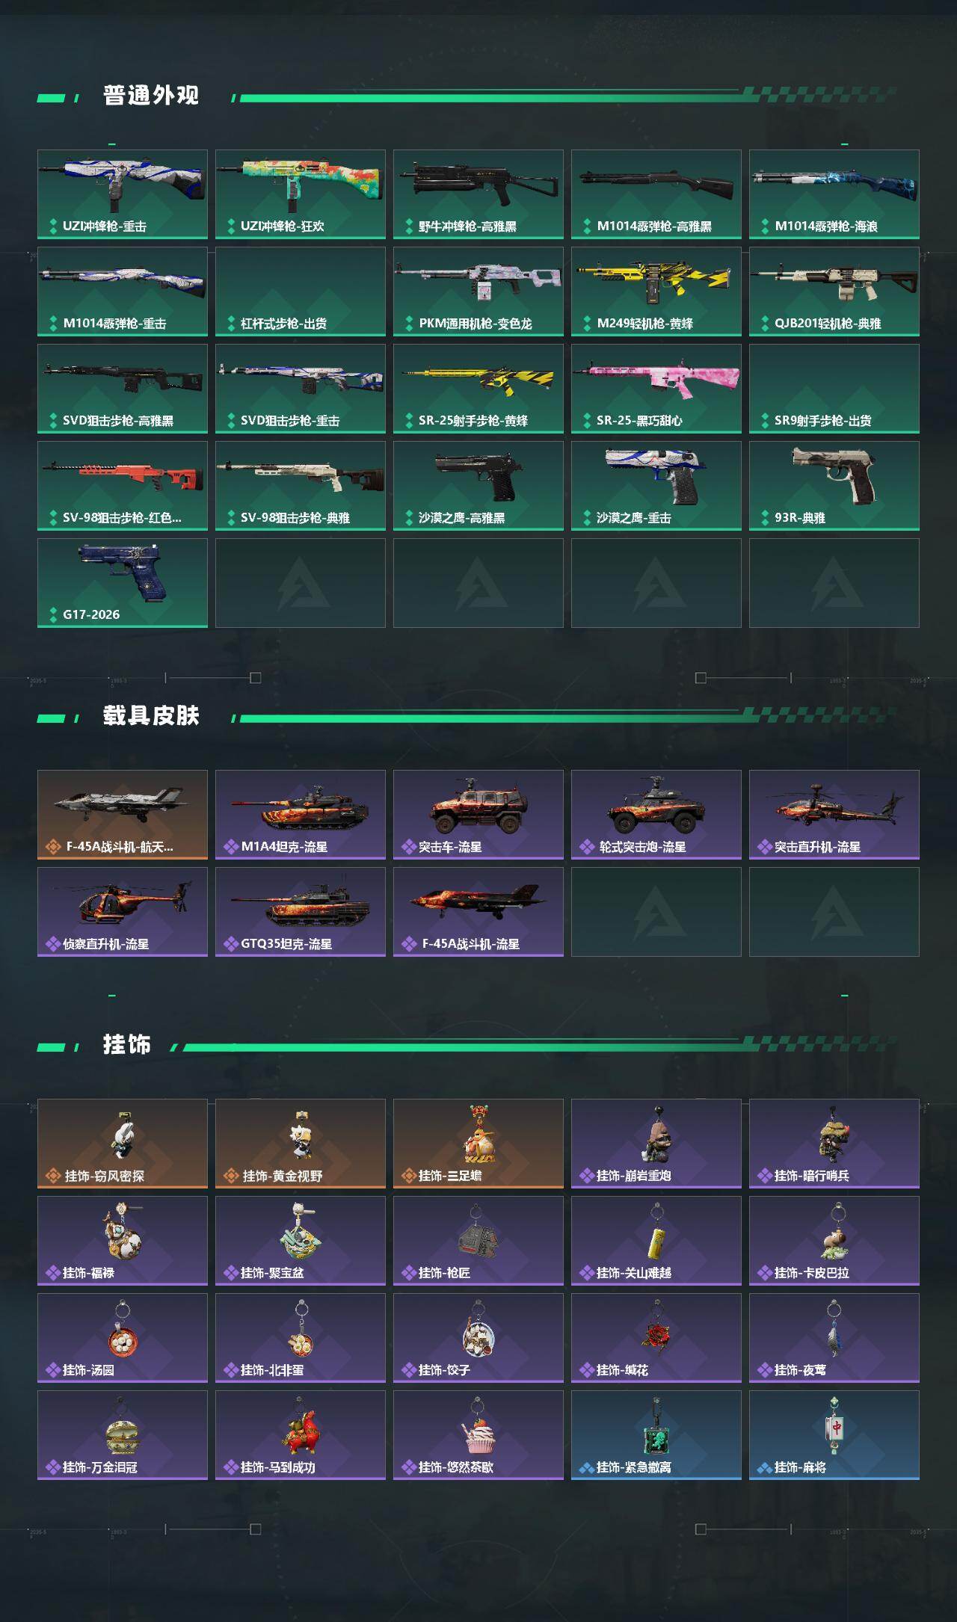
Task: Choose the 挂饰-卡皮巴拉 capybara charm
Action: point(834,1241)
